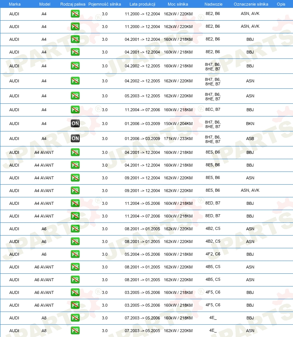The height and width of the screenshot is (337, 293).
Task: Click the date range 05.2004 -> 05.2006
Action: tap(142, 254)
